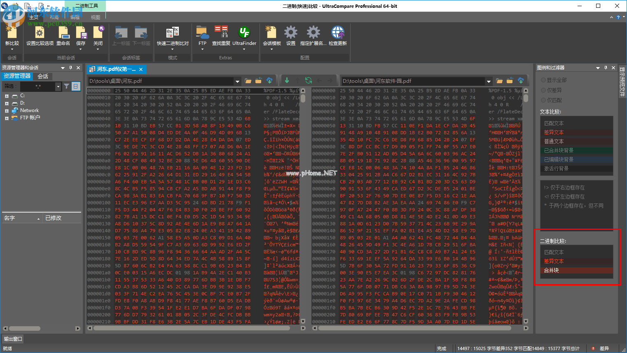Screen dimensions: 627x353
Task: Open the UltraFinder dropdown arrow
Action: [x=244, y=49]
